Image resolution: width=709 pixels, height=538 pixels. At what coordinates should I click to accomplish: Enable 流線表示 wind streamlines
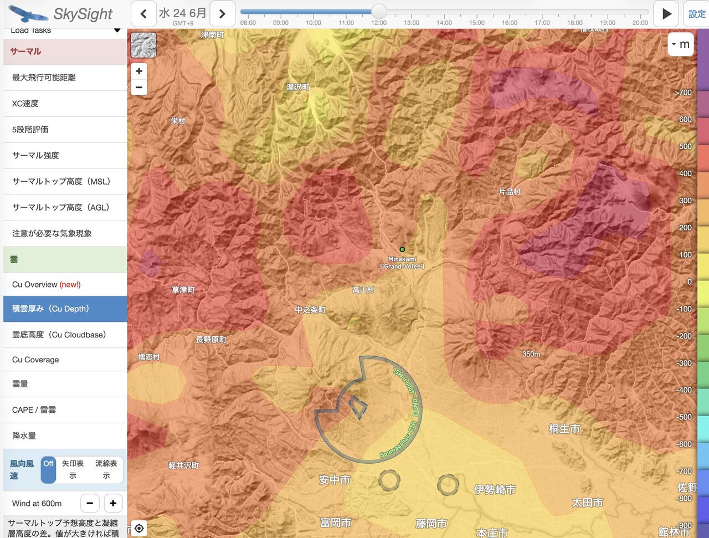click(106, 469)
